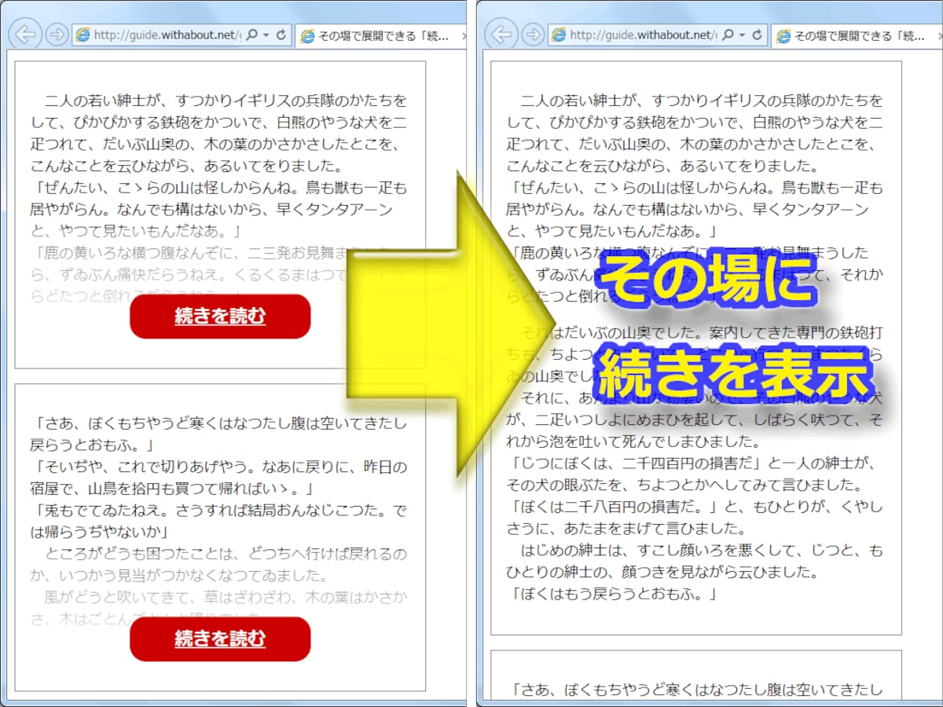This screenshot has height=707, width=943.
Task: Click the IE favicon on the left window's tab
Action: click(x=308, y=36)
